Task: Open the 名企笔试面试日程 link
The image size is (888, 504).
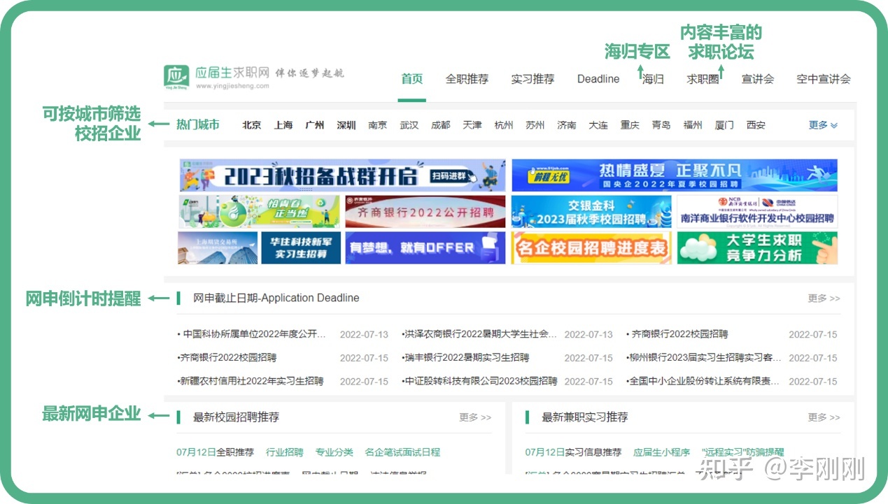Action: [x=402, y=452]
